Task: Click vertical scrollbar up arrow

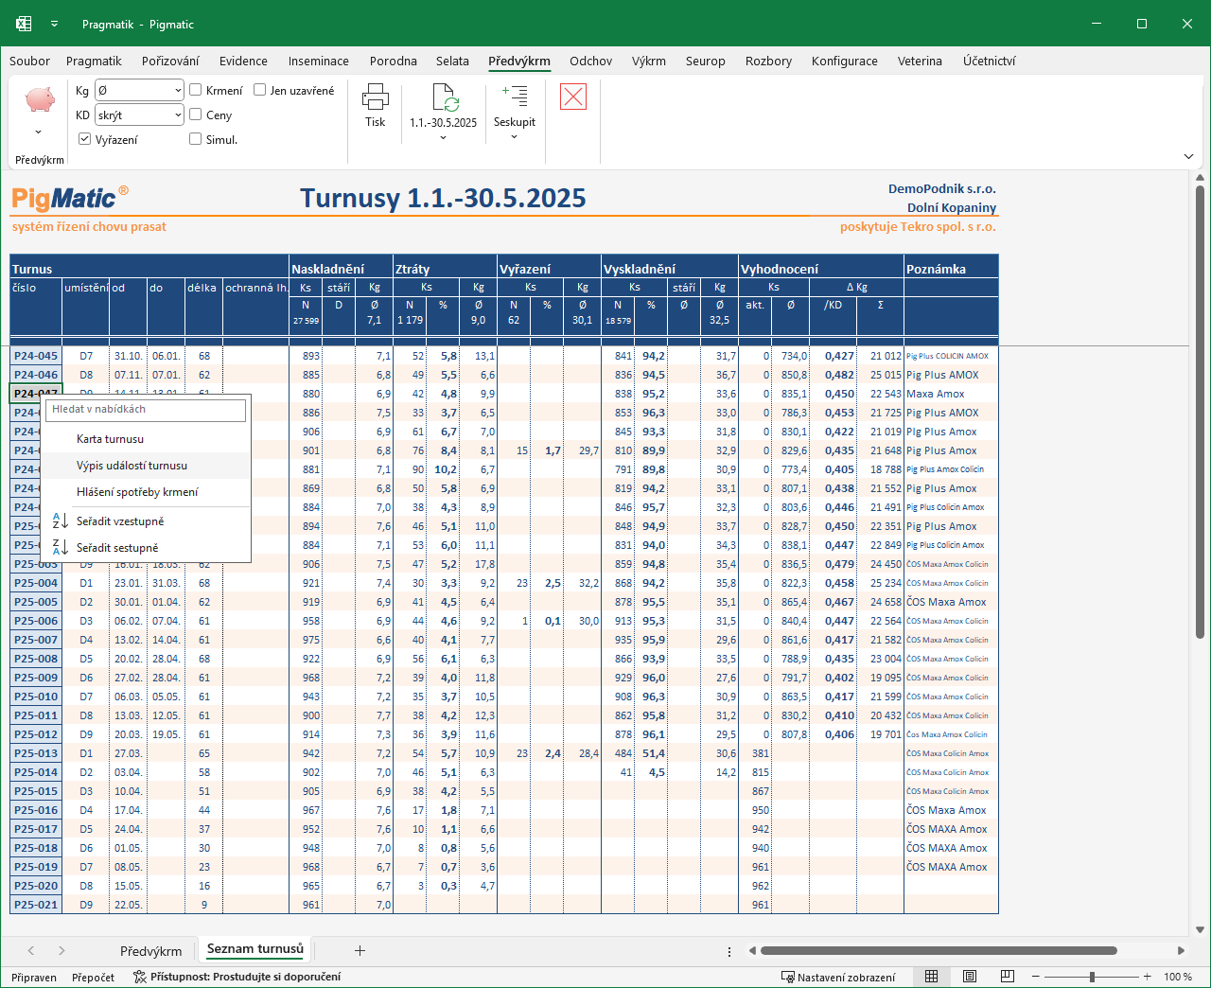Action: point(1200,177)
